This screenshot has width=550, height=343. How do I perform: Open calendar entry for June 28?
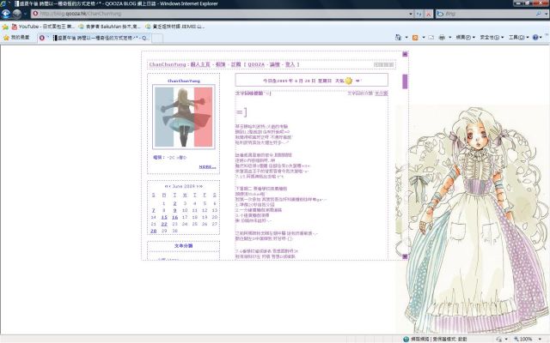point(153,231)
